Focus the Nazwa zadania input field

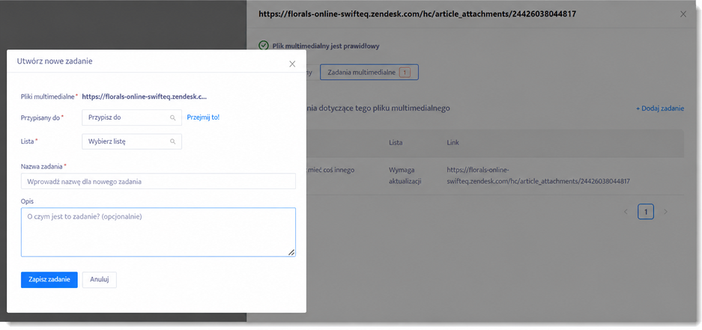coord(158,182)
